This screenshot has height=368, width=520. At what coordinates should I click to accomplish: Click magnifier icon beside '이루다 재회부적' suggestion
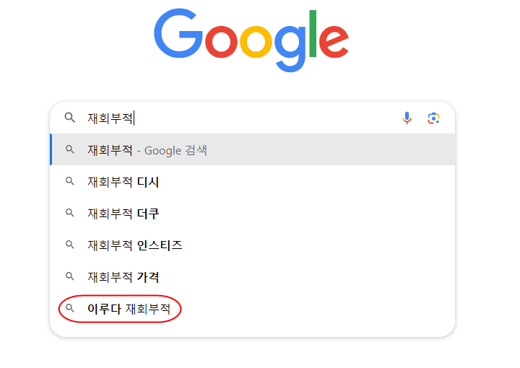tap(70, 309)
